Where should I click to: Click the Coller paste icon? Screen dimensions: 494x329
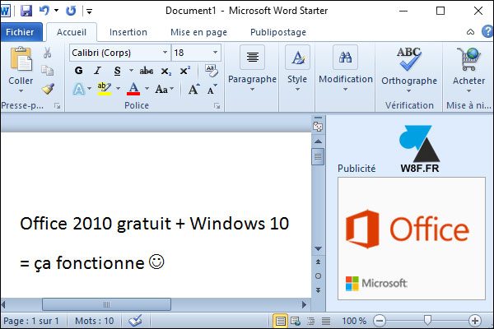tap(21, 58)
